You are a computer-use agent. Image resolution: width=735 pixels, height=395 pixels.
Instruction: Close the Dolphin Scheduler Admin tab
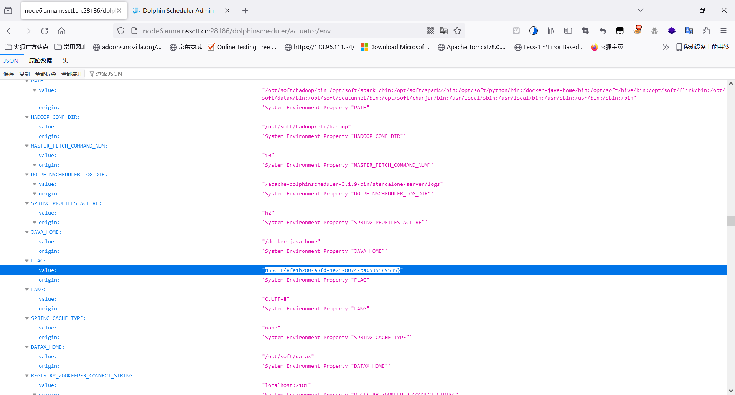point(227,11)
